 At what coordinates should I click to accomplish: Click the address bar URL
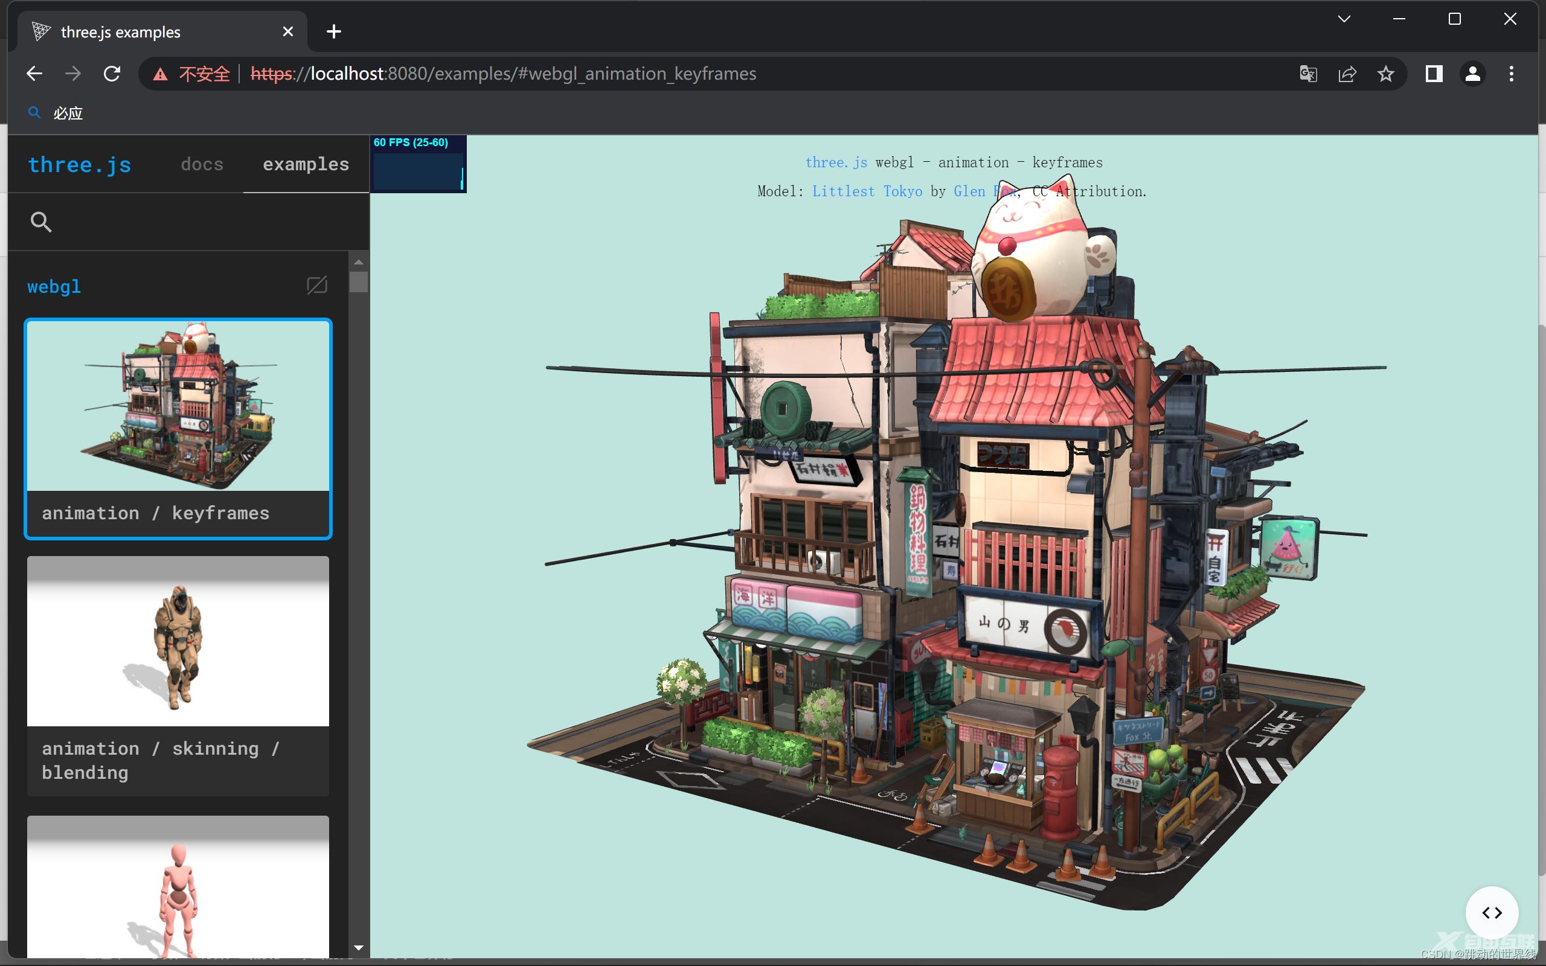504,74
